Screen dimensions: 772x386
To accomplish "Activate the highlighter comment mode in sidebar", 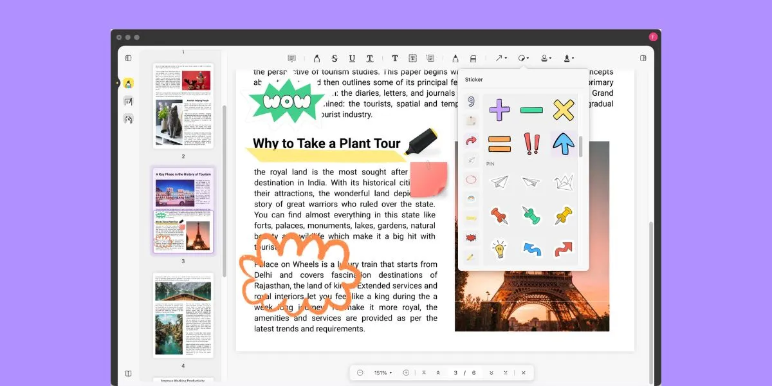I will click(129, 84).
